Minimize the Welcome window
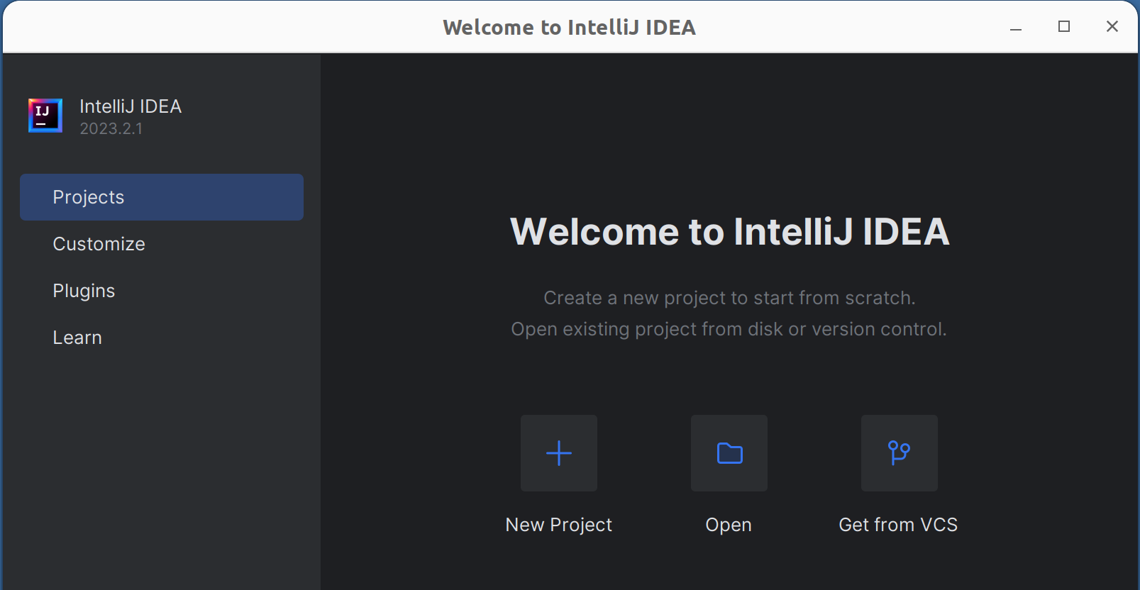 (x=1016, y=27)
